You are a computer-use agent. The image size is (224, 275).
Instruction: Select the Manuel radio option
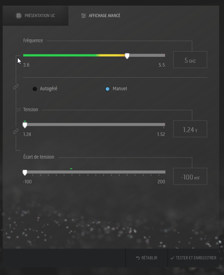[107, 89]
